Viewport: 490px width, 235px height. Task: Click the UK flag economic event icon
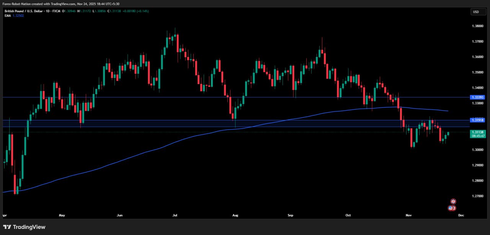tap(453, 201)
